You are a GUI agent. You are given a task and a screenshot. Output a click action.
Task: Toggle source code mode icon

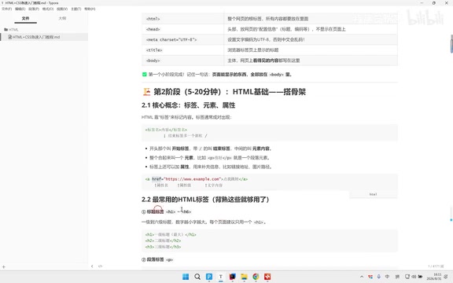pos(100,266)
